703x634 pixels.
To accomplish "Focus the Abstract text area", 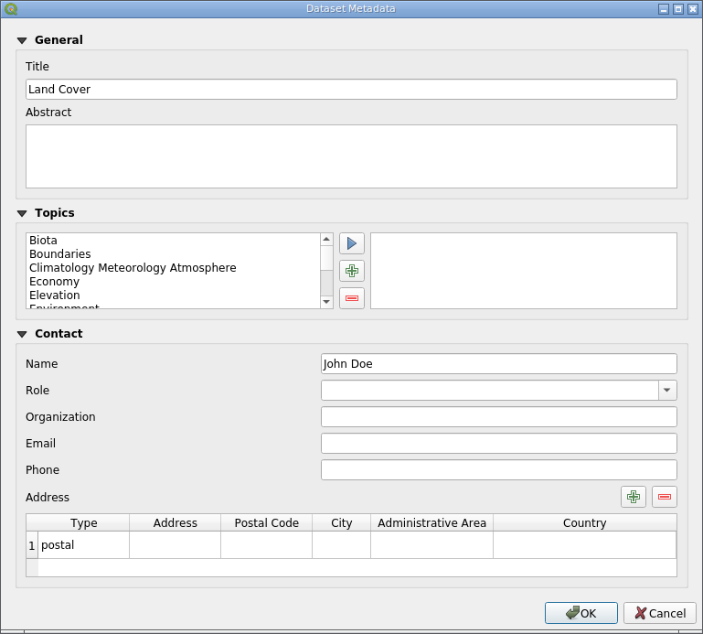I will coord(351,156).
